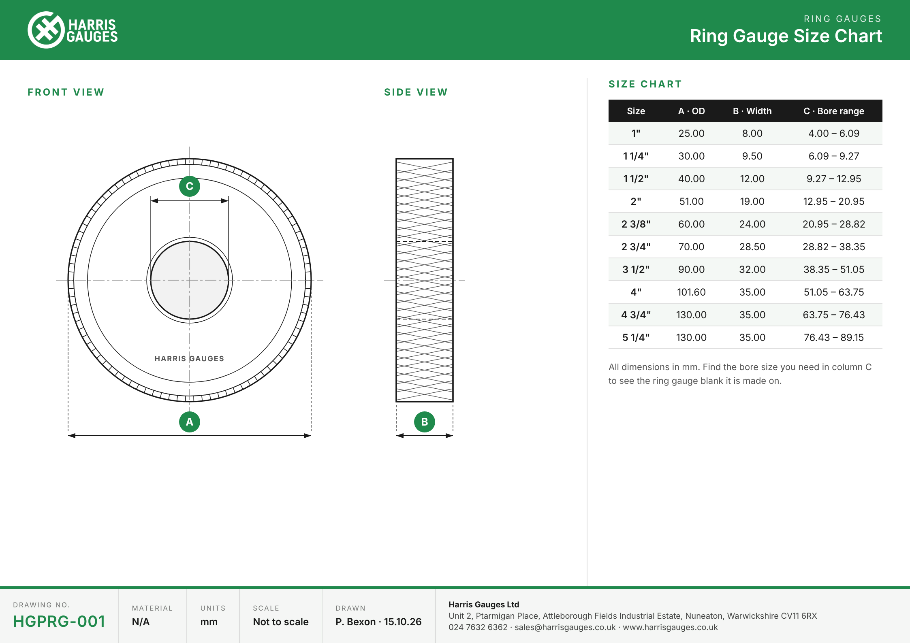The height and width of the screenshot is (643, 910).
Task: Click bore range 6.09 – 9.27
Action: [x=834, y=156]
